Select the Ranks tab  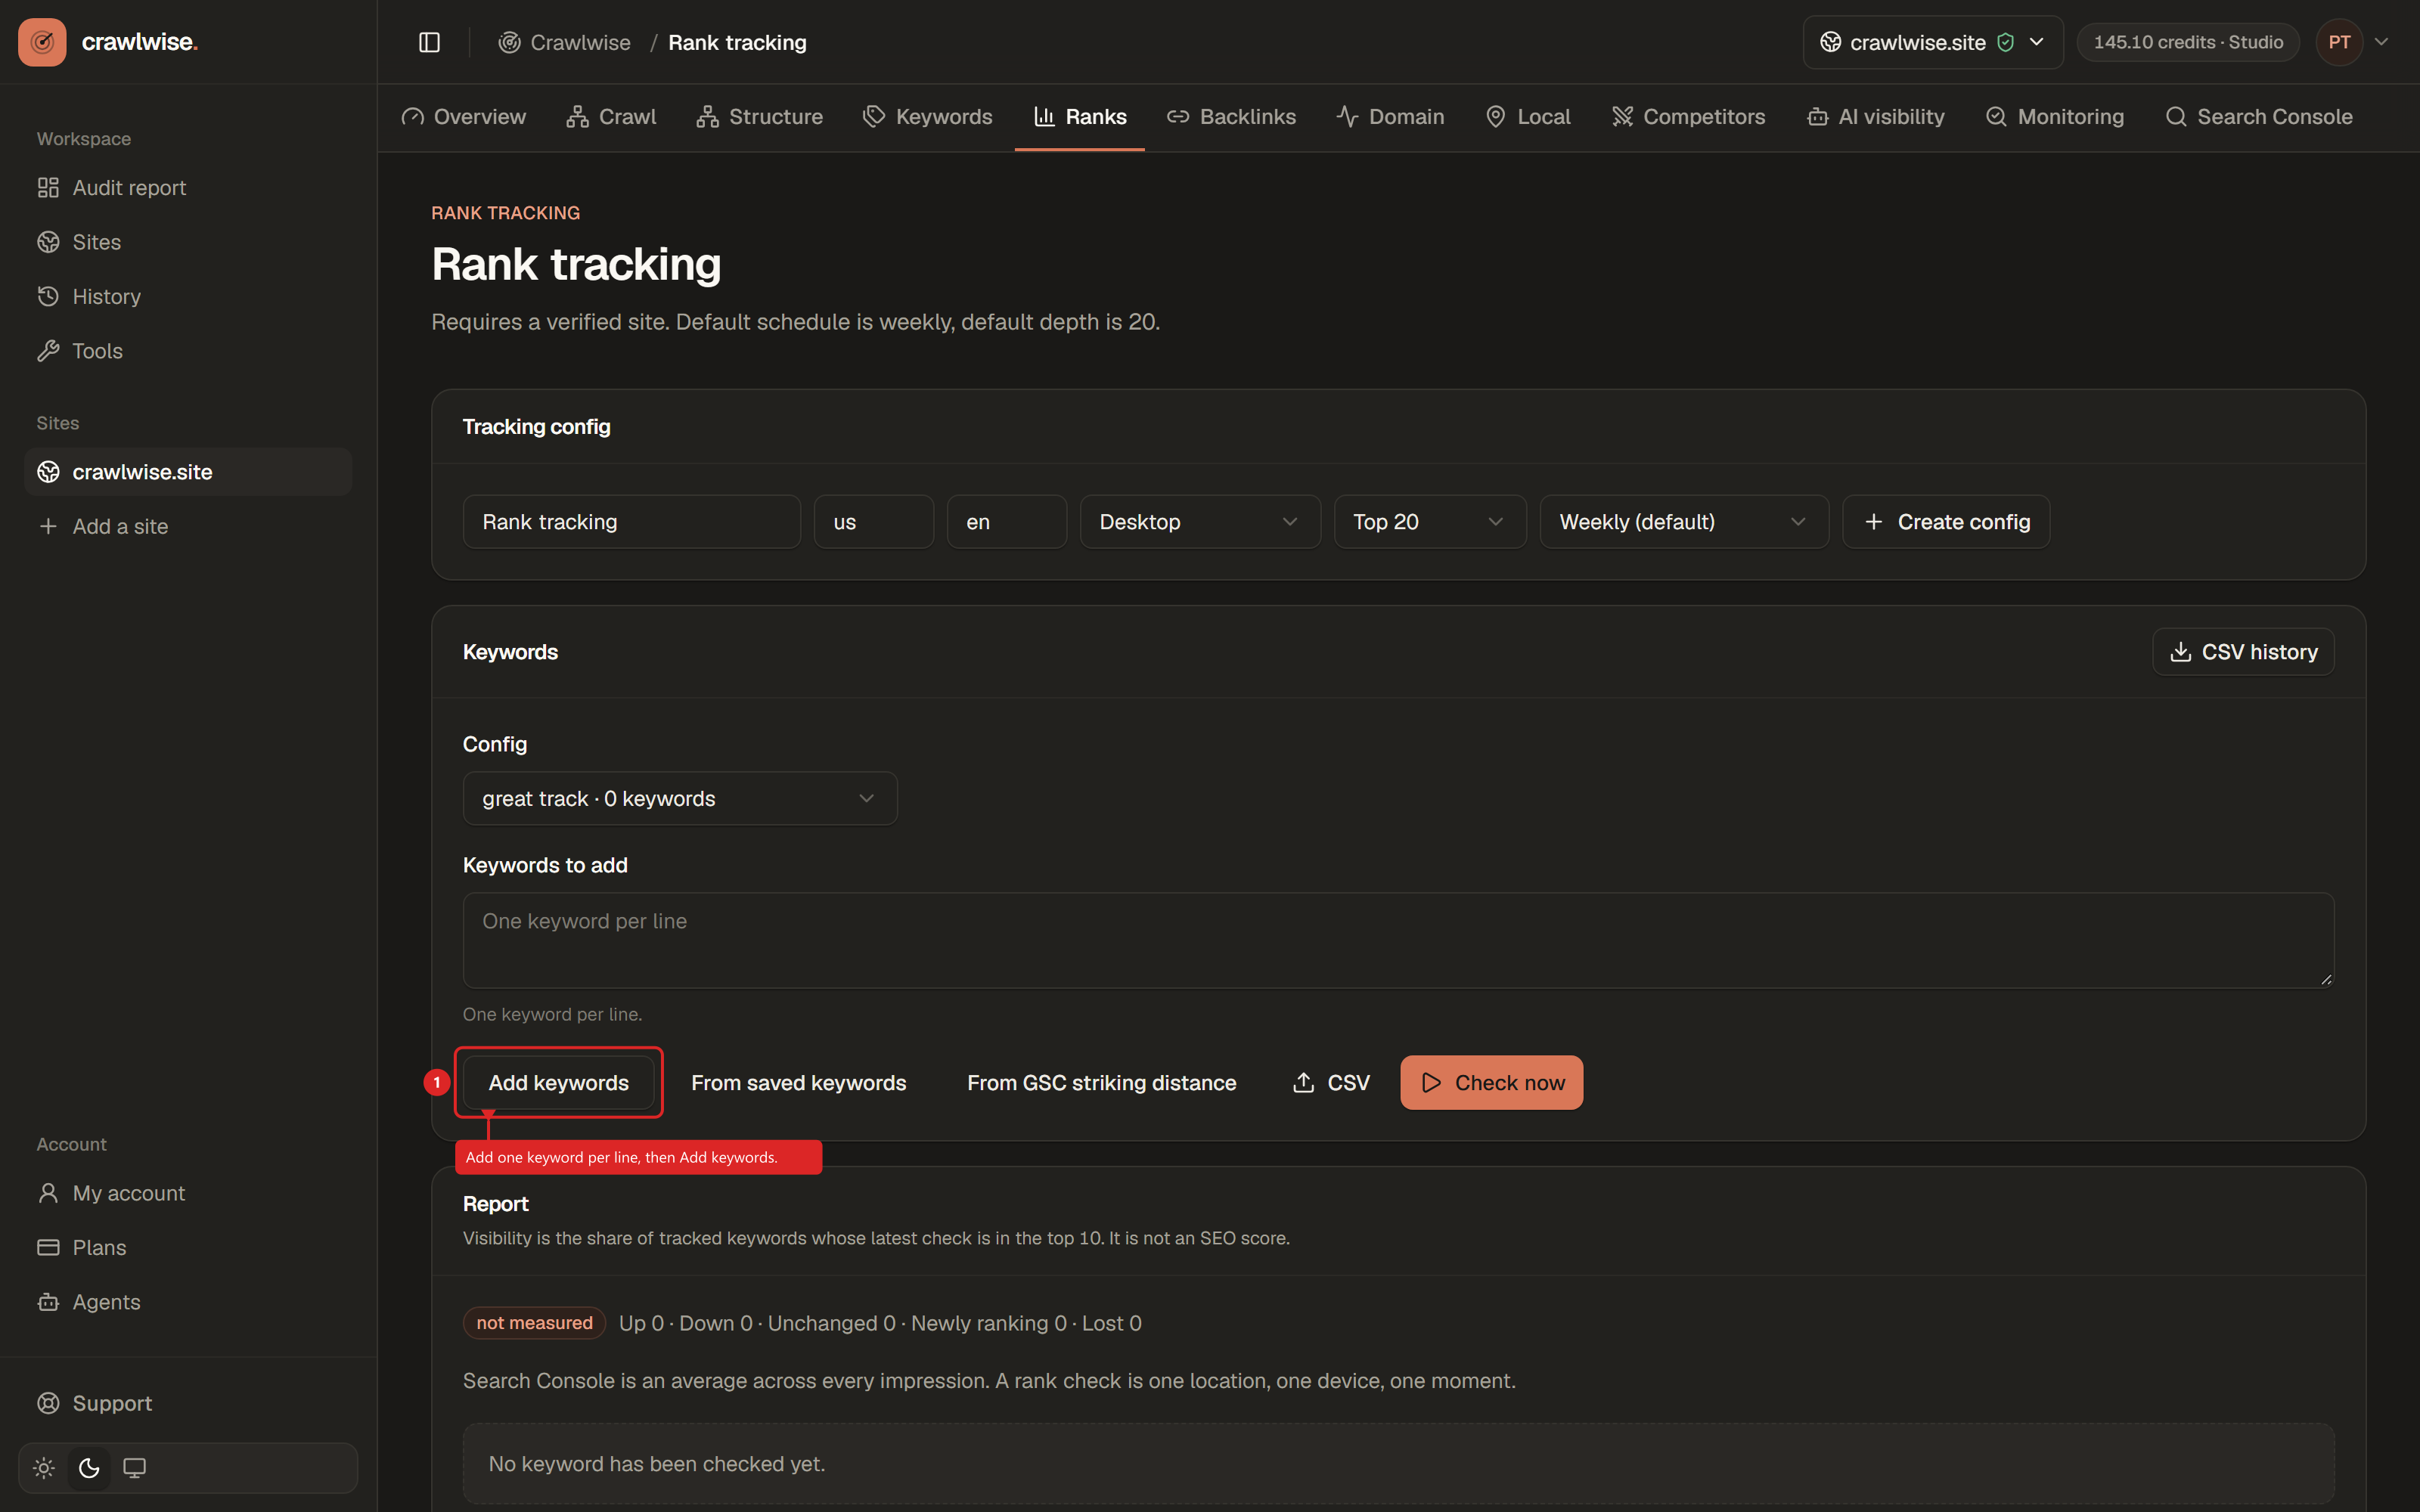coord(1080,117)
